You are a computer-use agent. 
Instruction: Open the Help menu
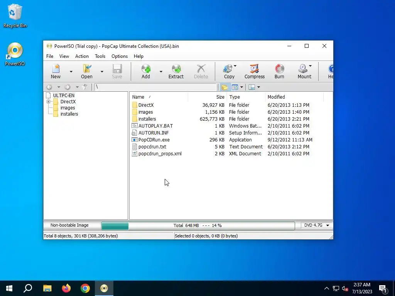(138, 56)
